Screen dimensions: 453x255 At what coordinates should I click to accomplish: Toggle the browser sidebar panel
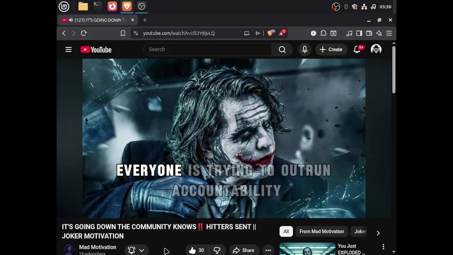tap(359, 33)
